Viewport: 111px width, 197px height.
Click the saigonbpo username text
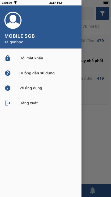tap(14, 42)
